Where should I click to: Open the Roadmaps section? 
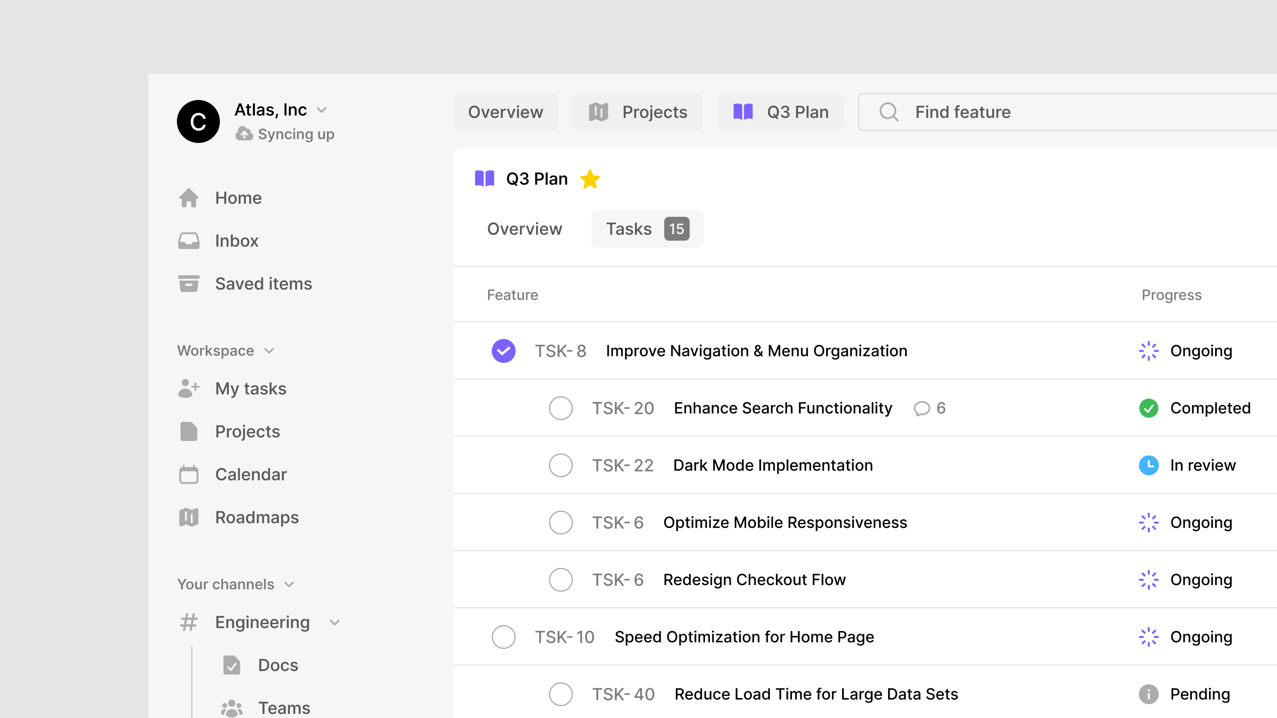[257, 517]
